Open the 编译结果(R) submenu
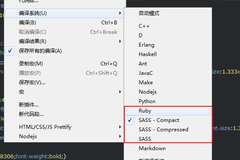The width and height of the screenshot is (240, 160). 64,41
